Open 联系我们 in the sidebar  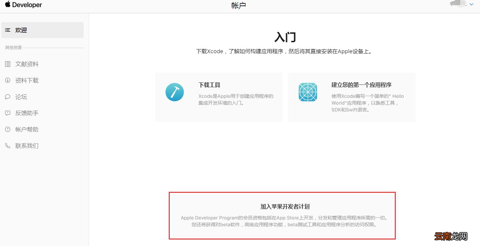point(27,146)
